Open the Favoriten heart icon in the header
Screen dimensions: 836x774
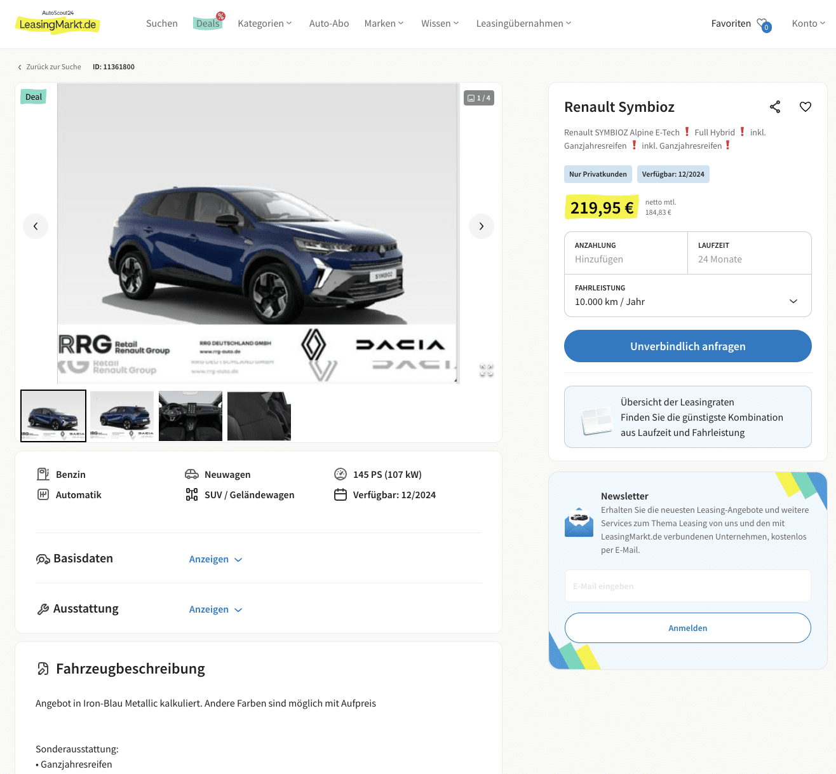(x=764, y=24)
